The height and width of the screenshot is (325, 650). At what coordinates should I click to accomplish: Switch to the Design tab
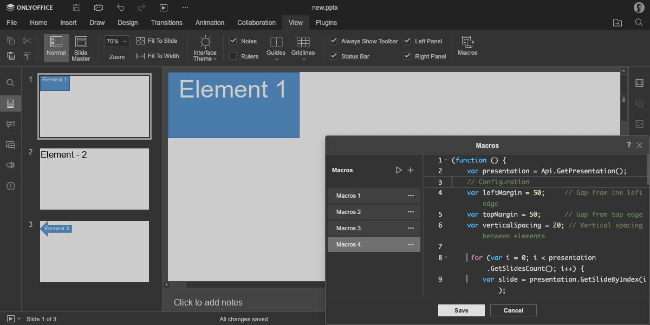128,23
